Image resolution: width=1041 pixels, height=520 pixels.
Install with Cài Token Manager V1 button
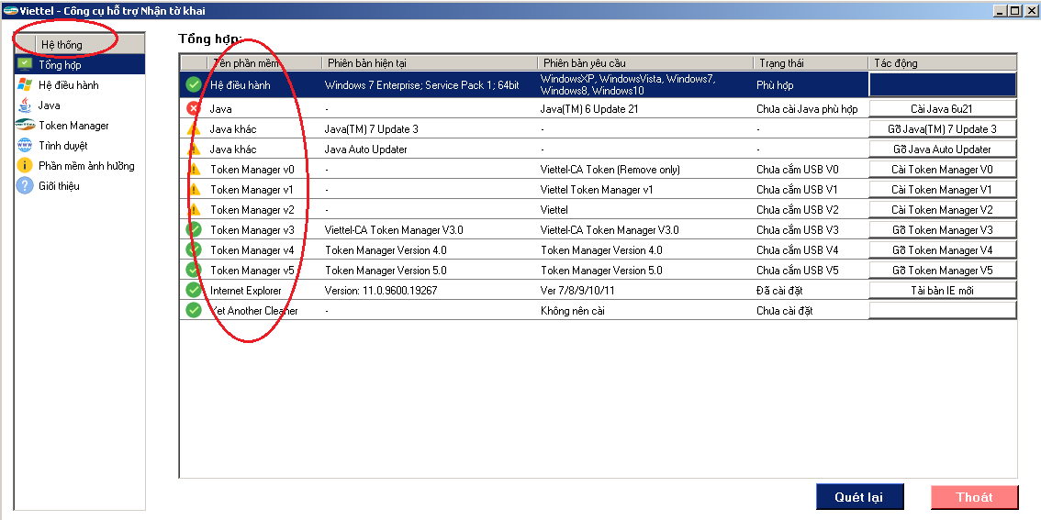942,190
